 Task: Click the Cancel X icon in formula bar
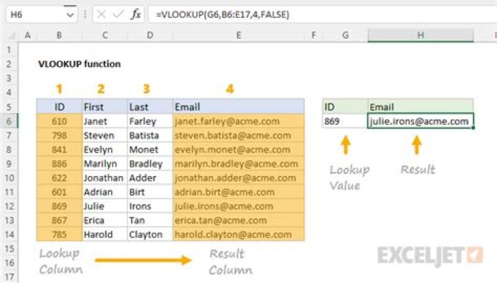tap(101, 14)
